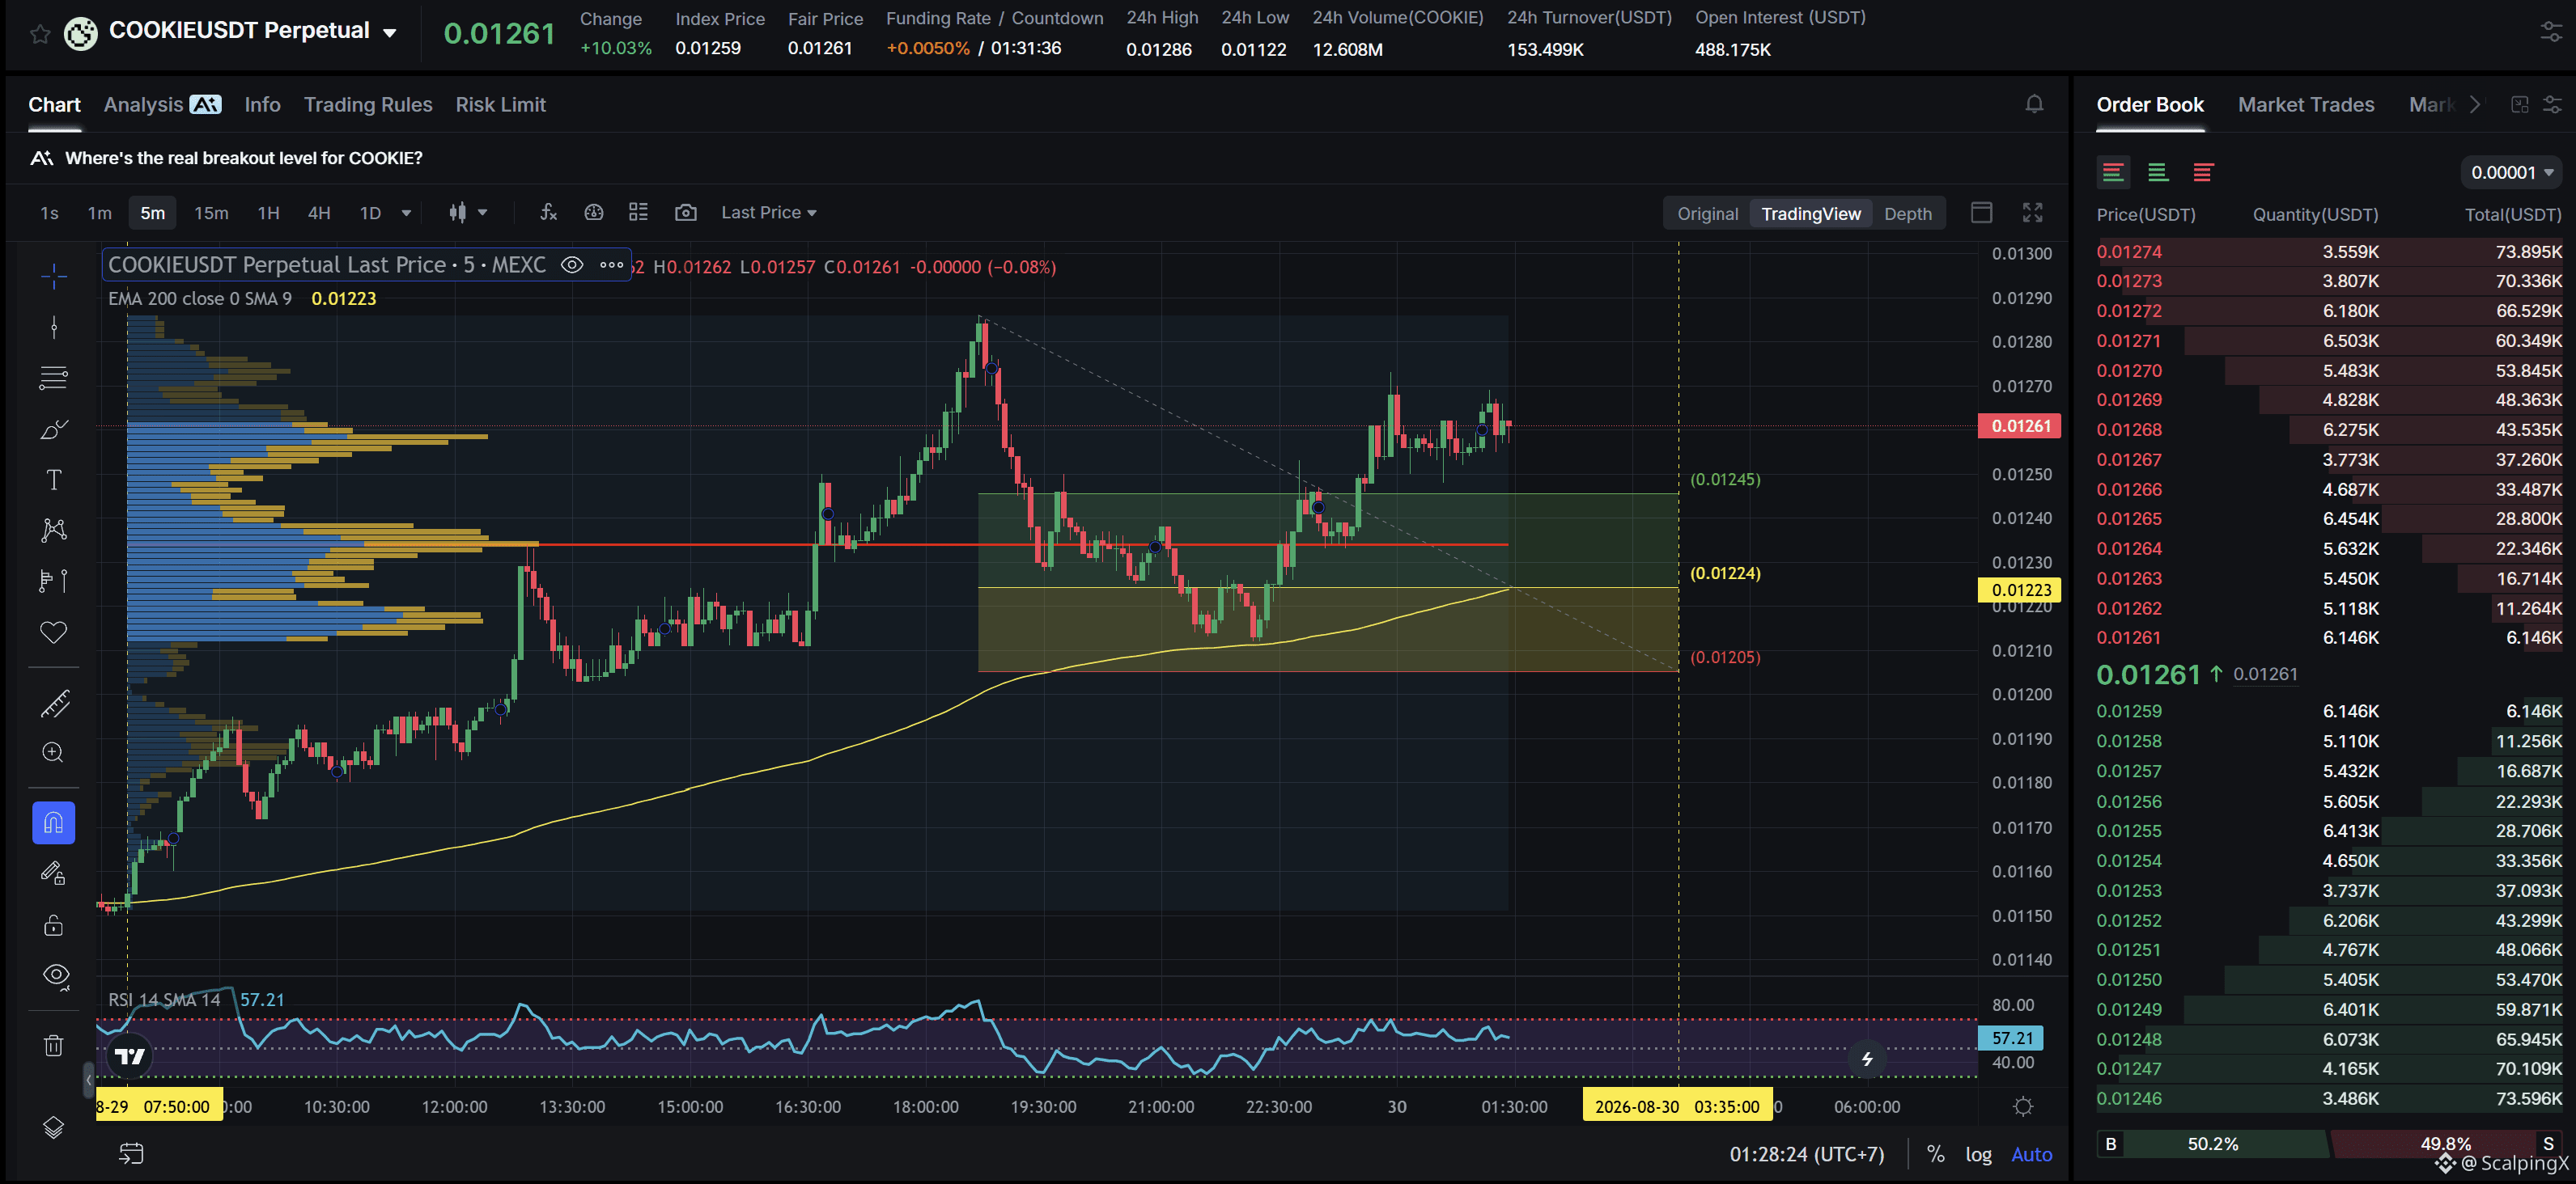Select the 1H timeframe
Viewport: 2576px width, 1184px height.
268,212
